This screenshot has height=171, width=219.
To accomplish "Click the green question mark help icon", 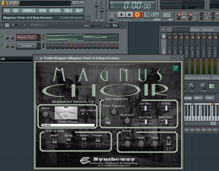I will coord(175,68).
